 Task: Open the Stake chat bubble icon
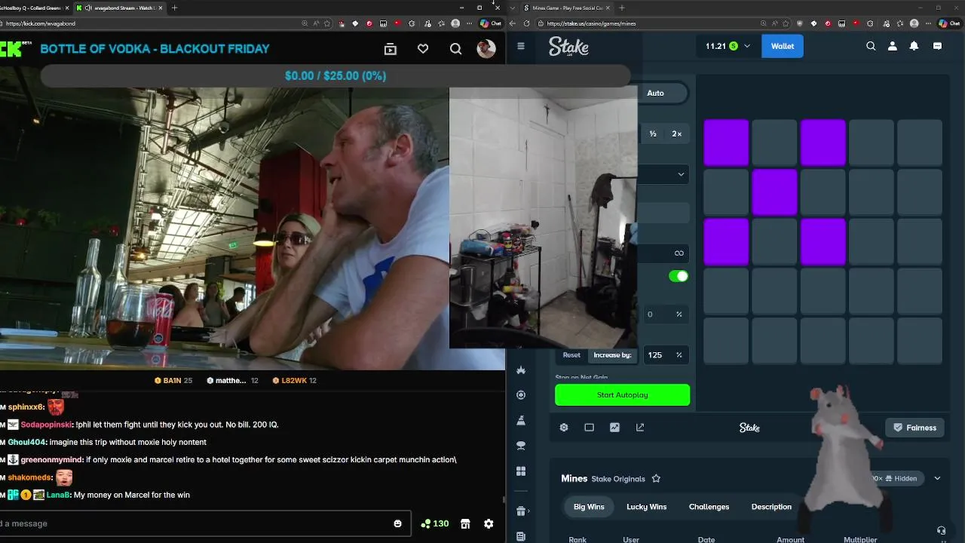tap(937, 46)
